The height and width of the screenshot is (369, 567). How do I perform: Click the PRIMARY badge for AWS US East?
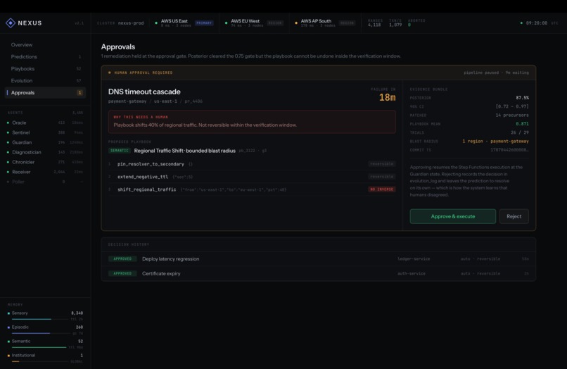[204, 23]
